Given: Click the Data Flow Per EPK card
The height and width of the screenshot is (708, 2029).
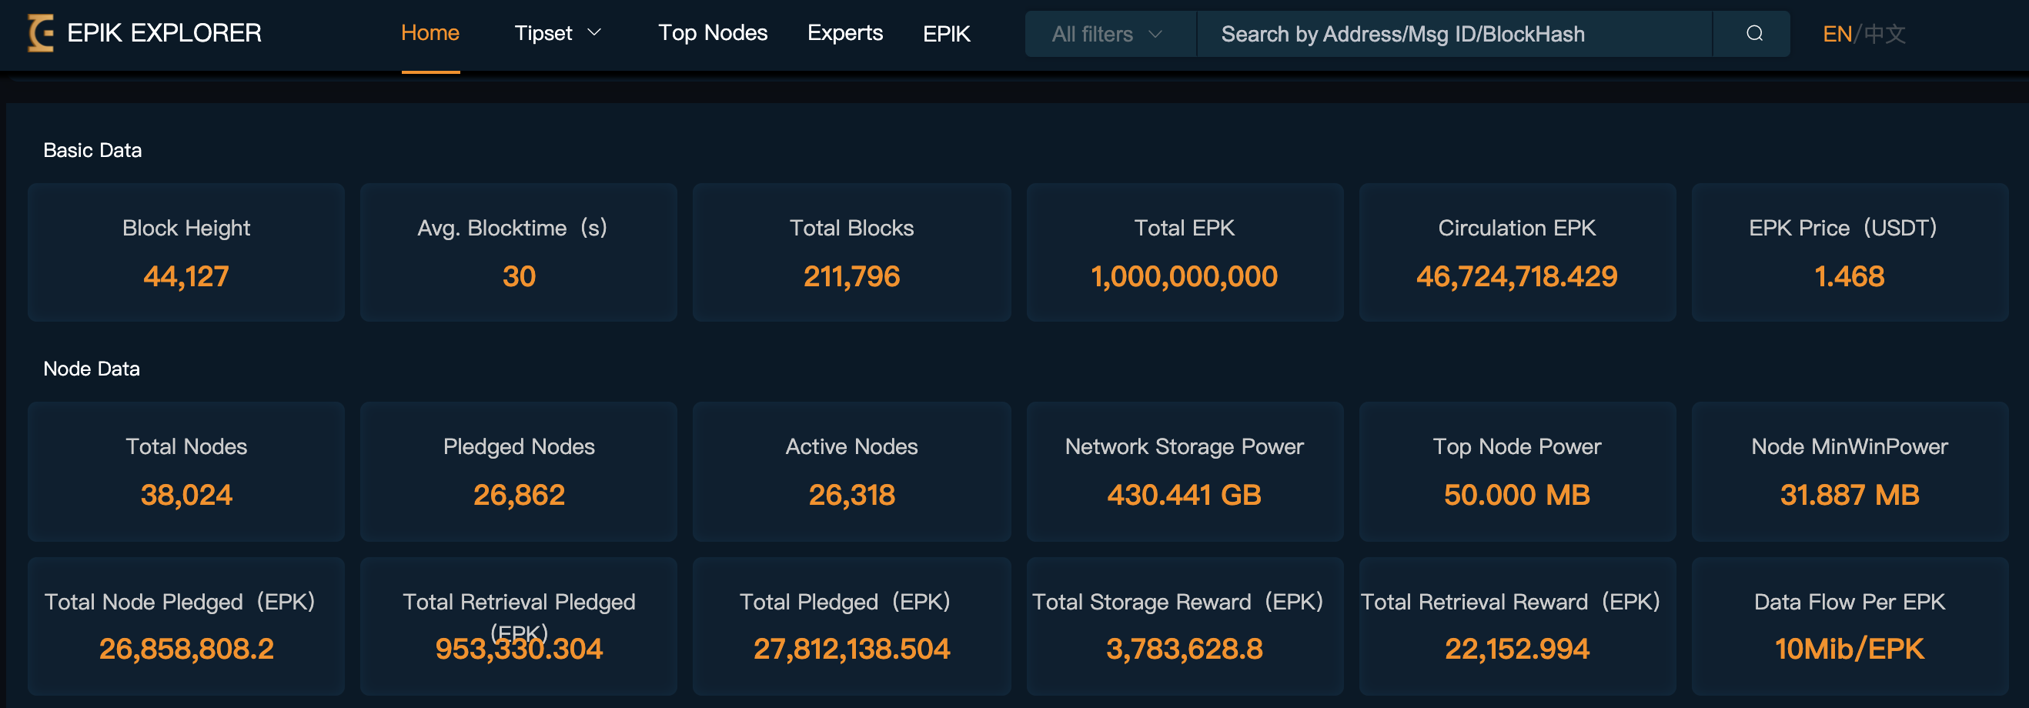Looking at the screenshot, I should [x=1849, y=626].
